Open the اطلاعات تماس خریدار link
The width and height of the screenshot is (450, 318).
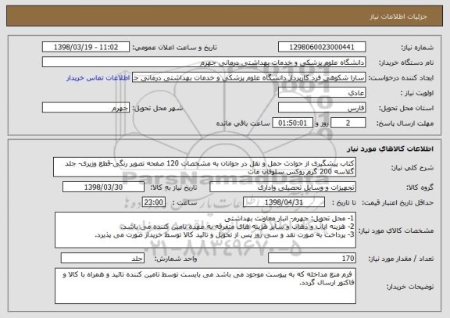(x=98, y=78)
